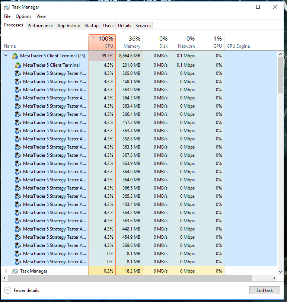Screen dimensions: 287x302
Task: Click Strategy Tester icon in the 365.0 MB row
Action: point(18,73)
